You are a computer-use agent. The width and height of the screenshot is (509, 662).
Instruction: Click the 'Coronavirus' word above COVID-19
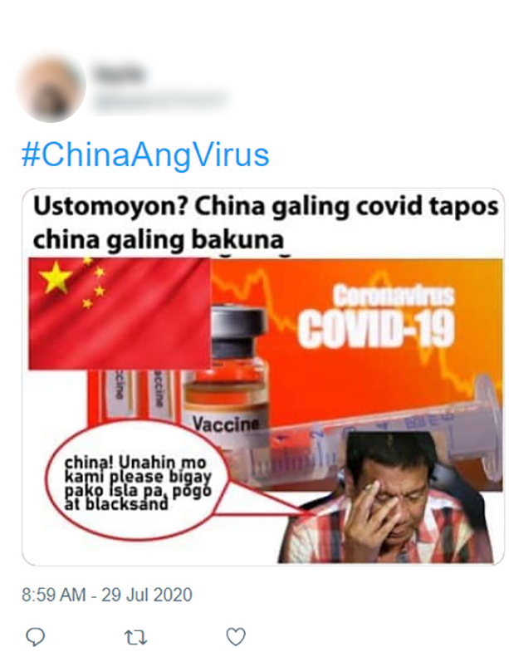pyautogui.click(x=394, y=296)
